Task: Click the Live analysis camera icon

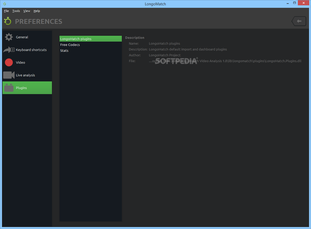Action: tap(9, 75)
